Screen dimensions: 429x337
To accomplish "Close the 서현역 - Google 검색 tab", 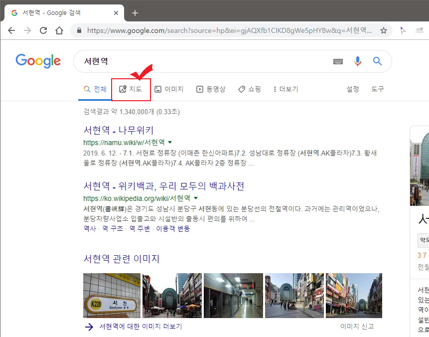I will coord(116,13).
